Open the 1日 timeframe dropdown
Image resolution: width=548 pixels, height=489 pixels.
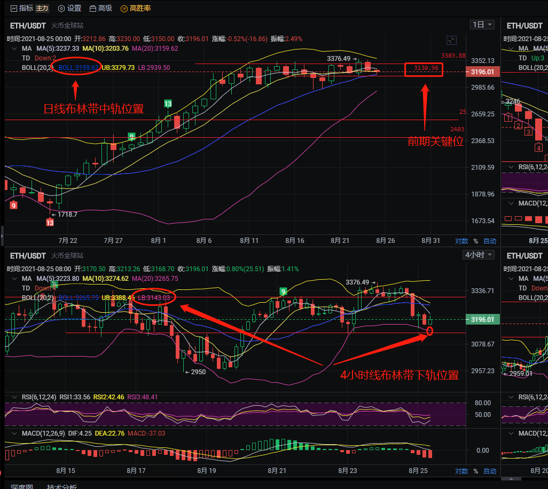pos(482,25)
